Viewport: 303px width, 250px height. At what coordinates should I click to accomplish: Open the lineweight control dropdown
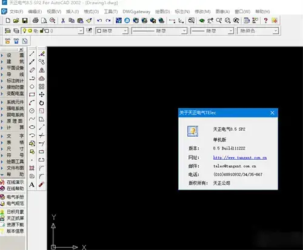coord(231,31)
